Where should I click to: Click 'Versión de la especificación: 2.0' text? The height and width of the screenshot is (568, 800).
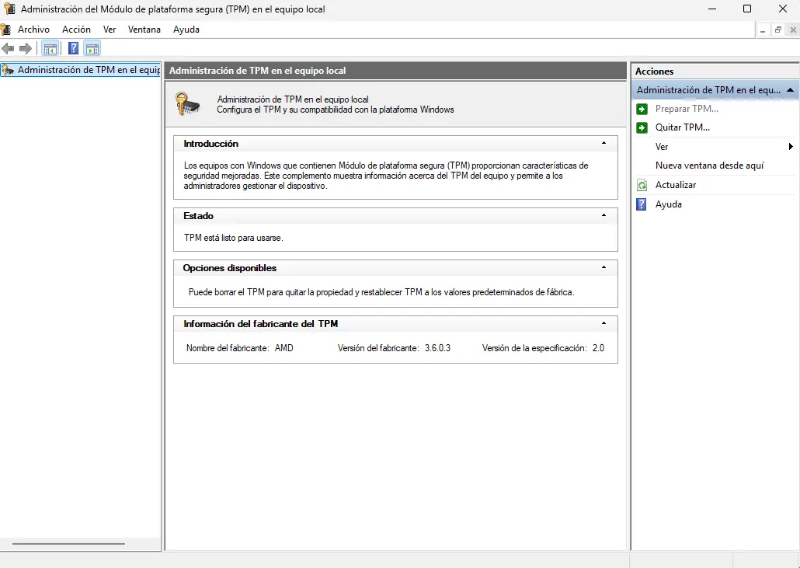pos(543,348)
